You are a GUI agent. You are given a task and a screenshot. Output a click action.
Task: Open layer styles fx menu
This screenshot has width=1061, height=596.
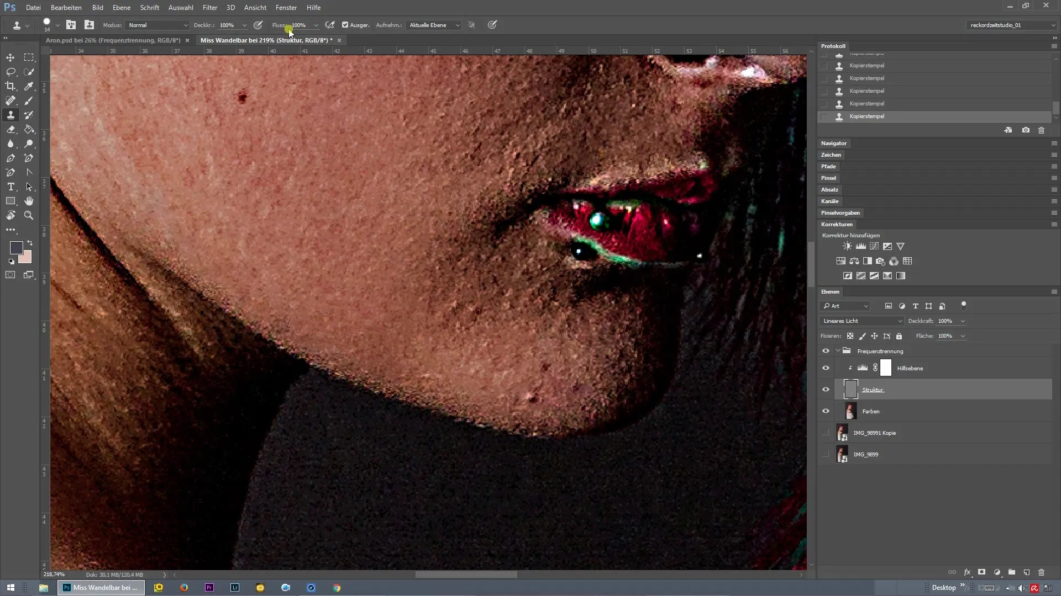967,572
